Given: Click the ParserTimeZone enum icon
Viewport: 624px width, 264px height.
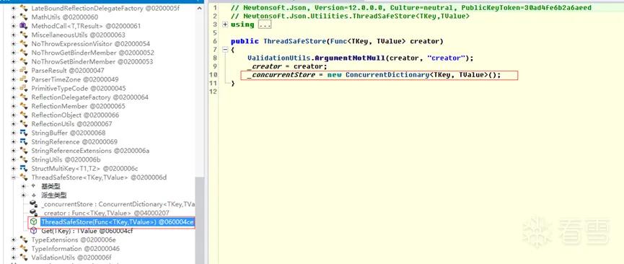Looking at the screenshot, I should tap(24, 79).
